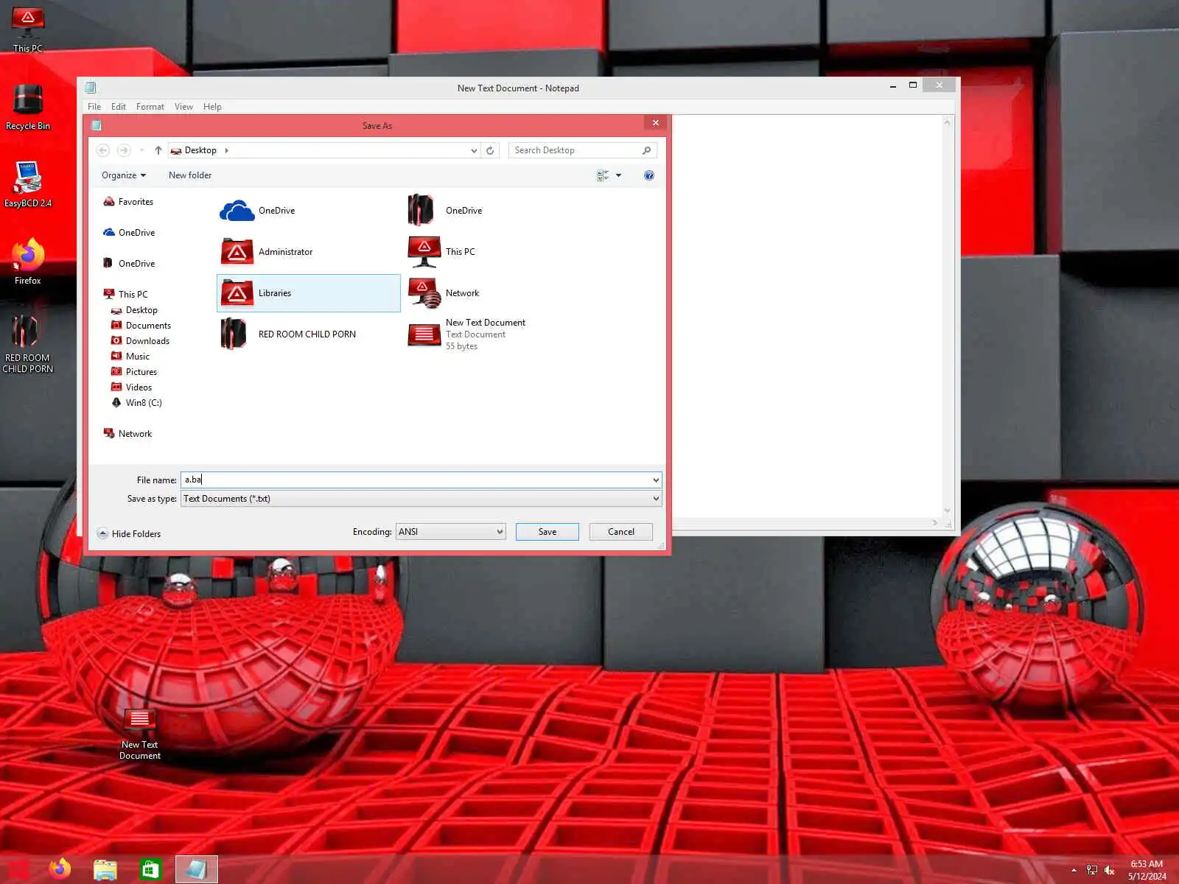The width and height of the screenshot is (1179, 884).
Task: Open the Store from taskbar
Action: pos(150,869)
